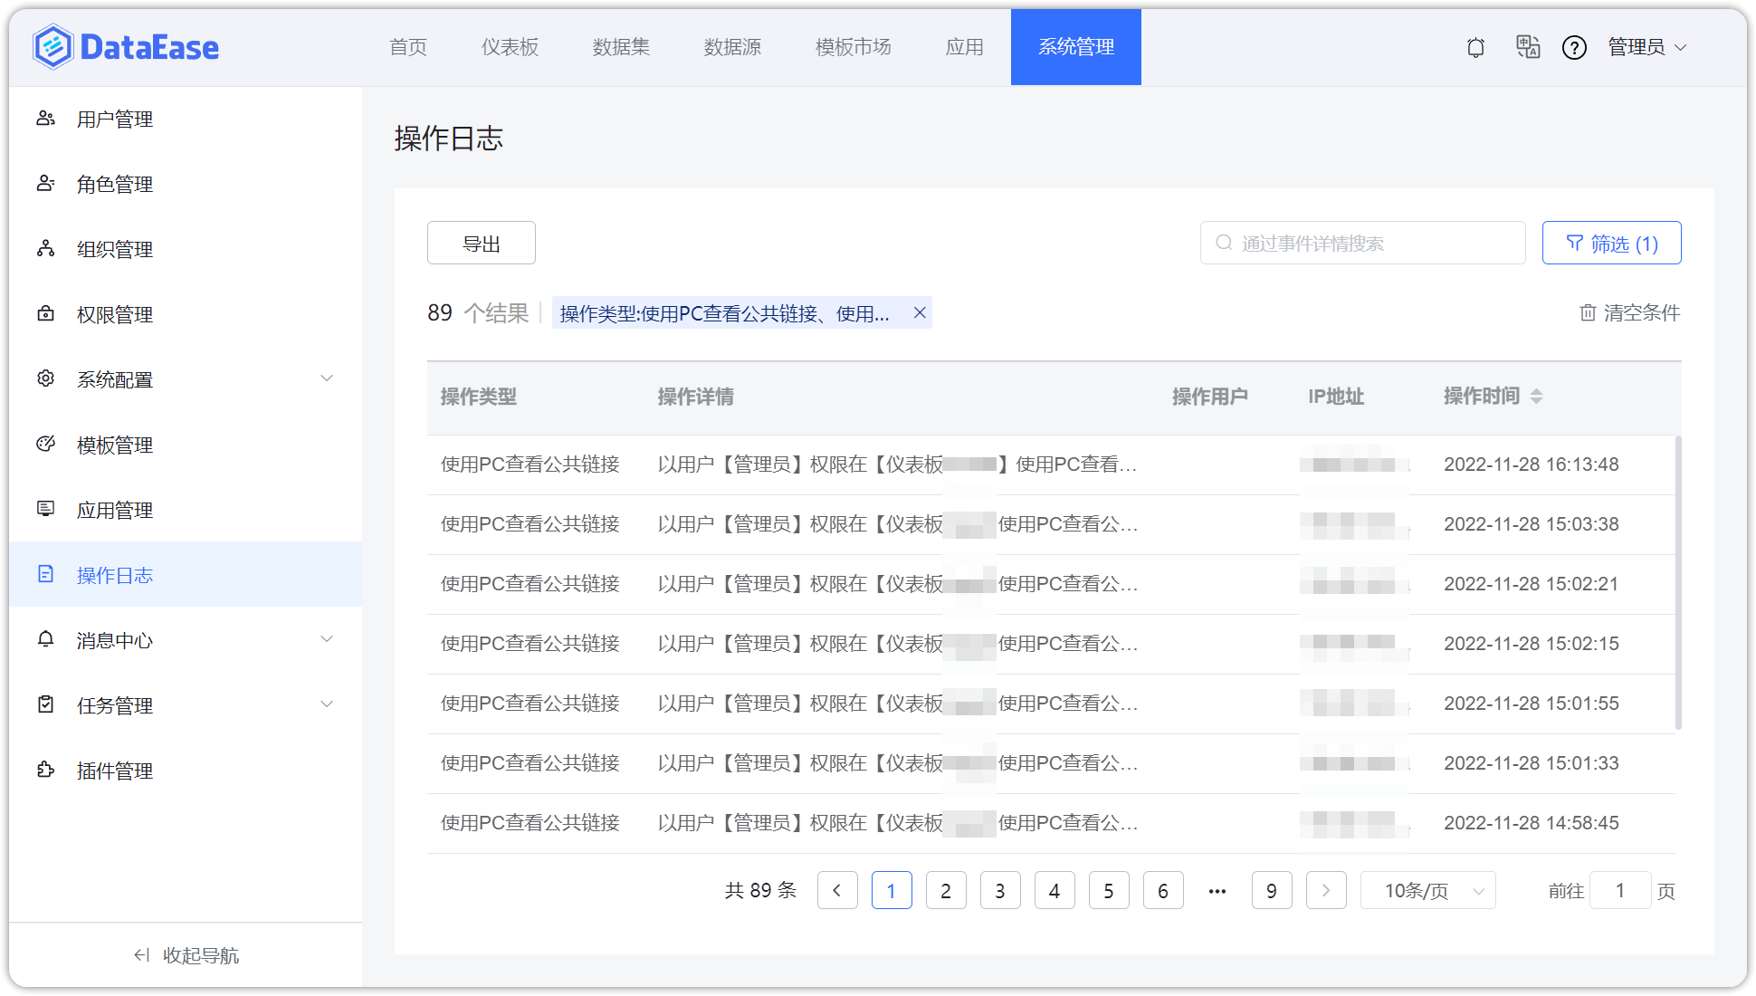The image size is (1756, 996).
Task: Open 模板管理 in sidebar
Action: (x=186, y=445)
